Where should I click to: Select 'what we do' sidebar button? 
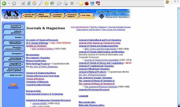pos(13,75)
